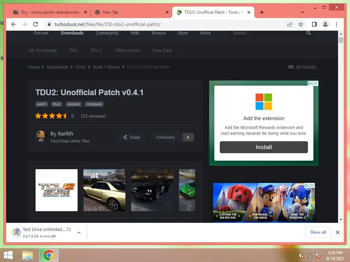Click the address bar URL
Screen dimensions: 350x262
click(108, 24)
